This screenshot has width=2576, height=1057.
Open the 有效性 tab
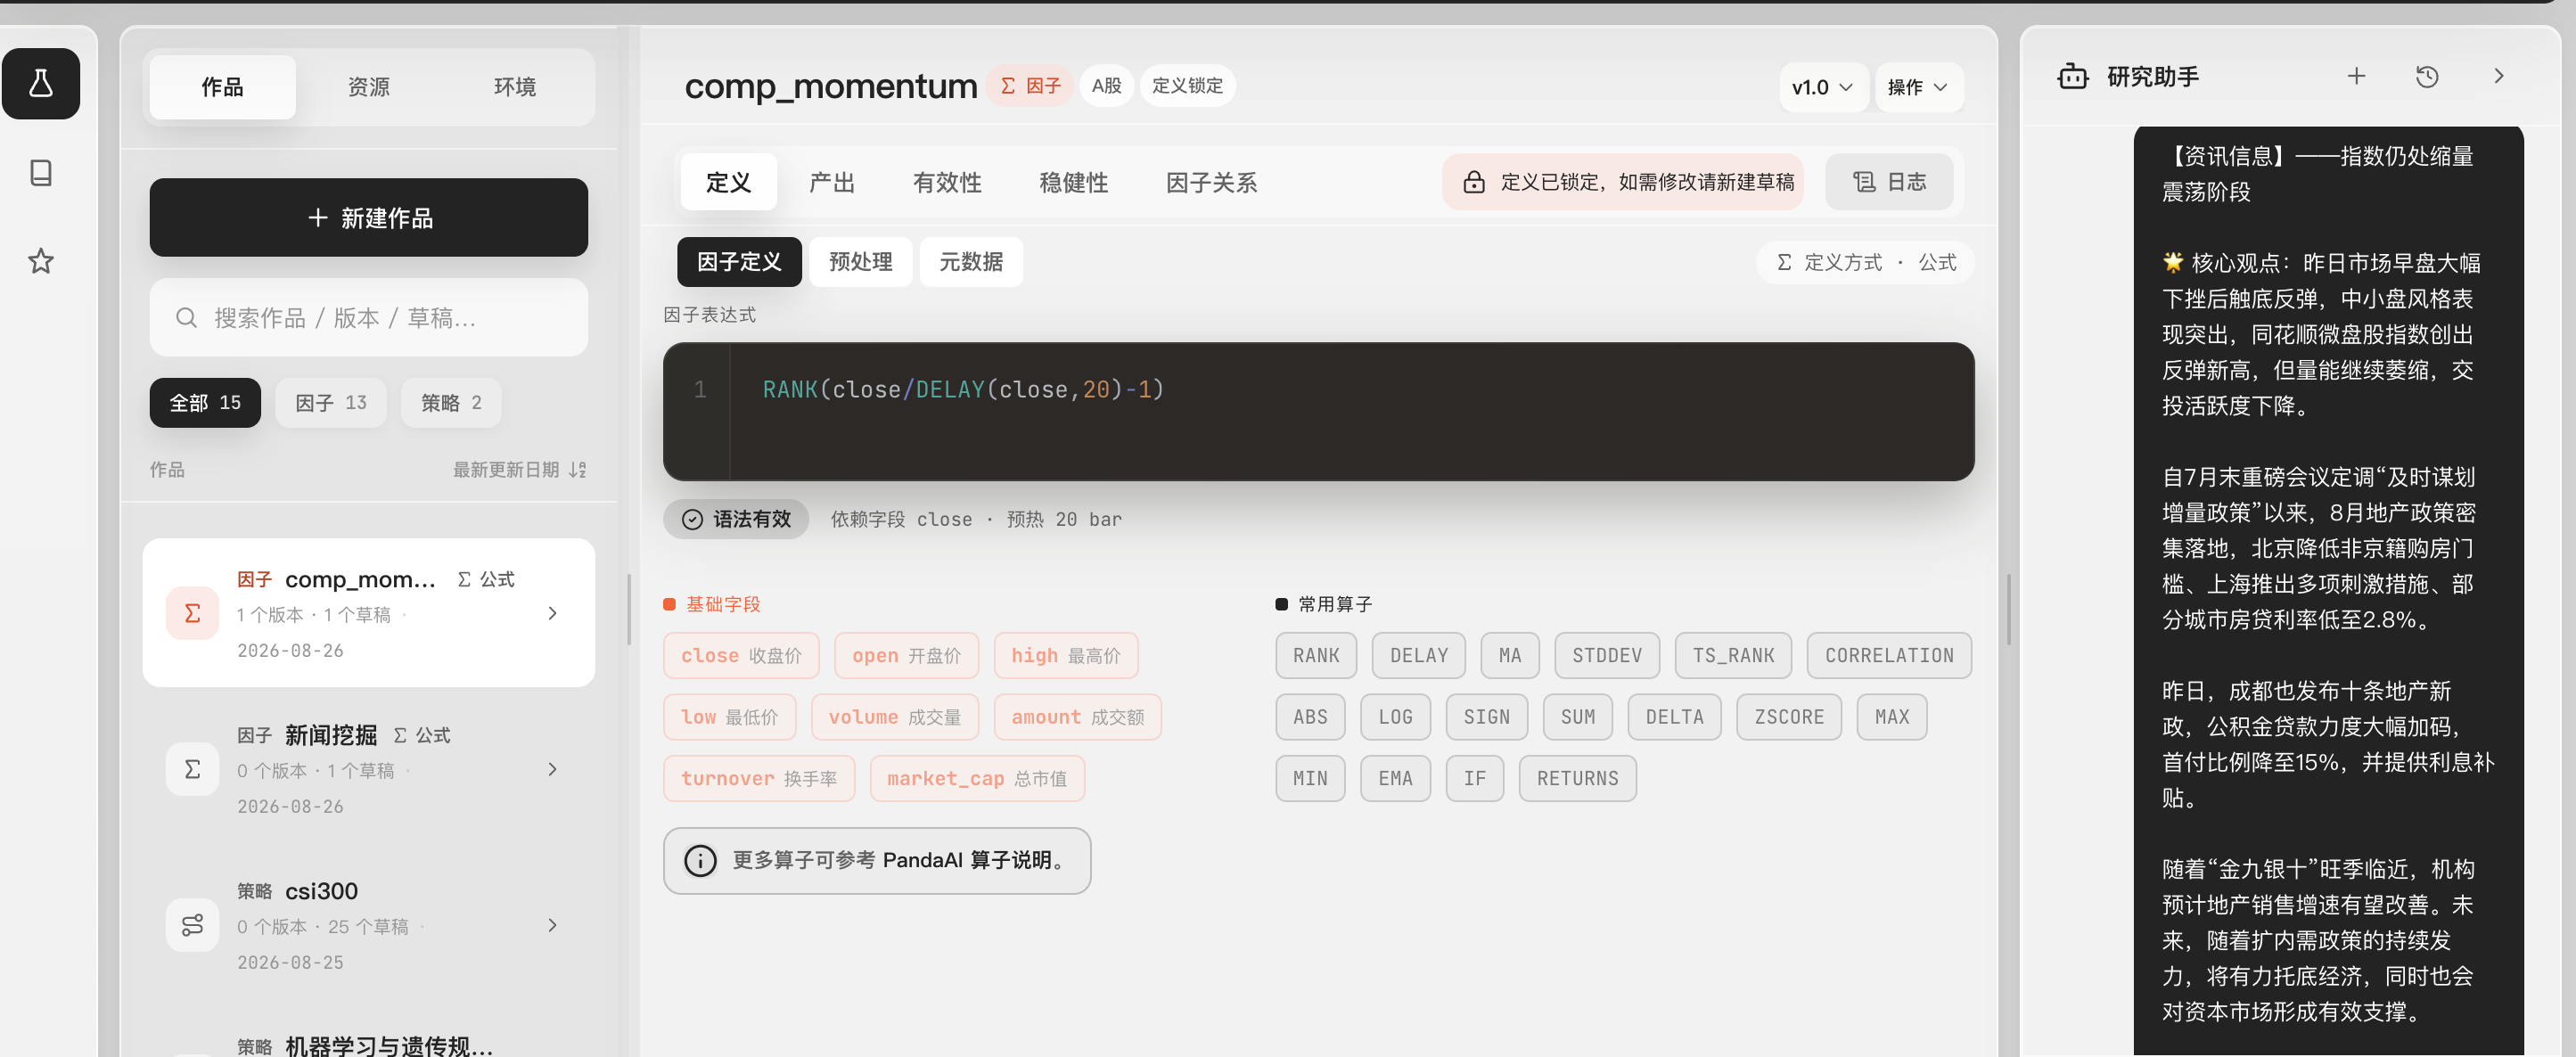[946, 182]
